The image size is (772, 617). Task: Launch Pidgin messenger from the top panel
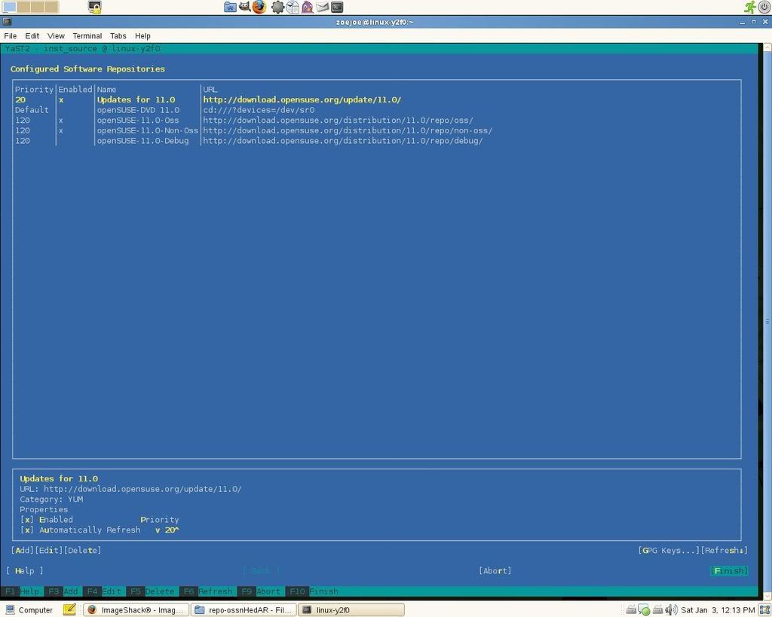[308, 7]
